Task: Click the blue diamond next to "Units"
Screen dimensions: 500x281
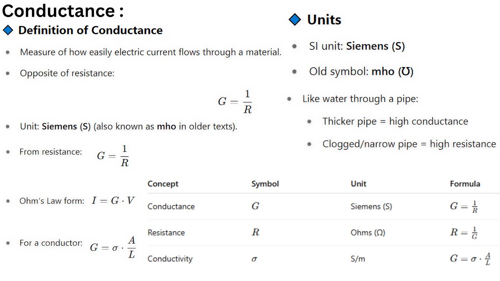Action: coord(295,20)
